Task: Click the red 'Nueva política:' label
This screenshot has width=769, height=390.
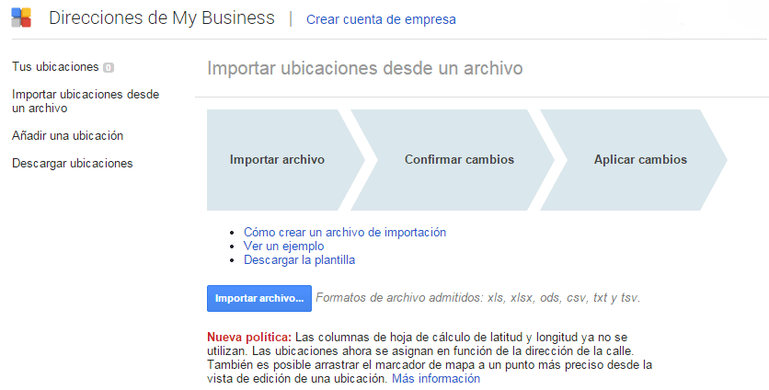Action: tap(249, 337)
